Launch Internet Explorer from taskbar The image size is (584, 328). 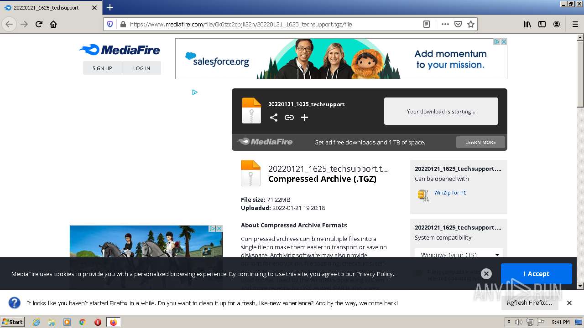(36, 322)
